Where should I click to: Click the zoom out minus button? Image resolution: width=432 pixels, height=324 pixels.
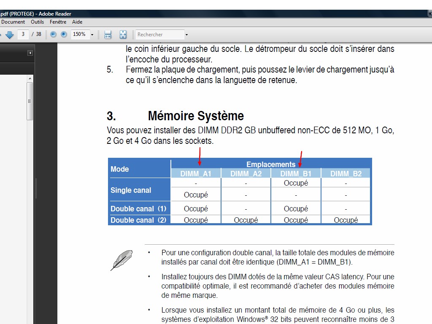53,35
